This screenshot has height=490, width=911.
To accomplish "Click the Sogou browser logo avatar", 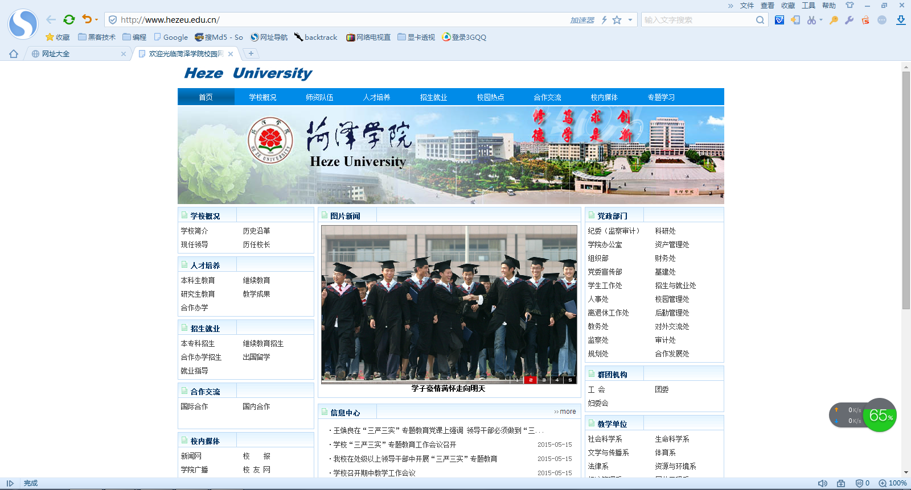I will click(23, 24).
